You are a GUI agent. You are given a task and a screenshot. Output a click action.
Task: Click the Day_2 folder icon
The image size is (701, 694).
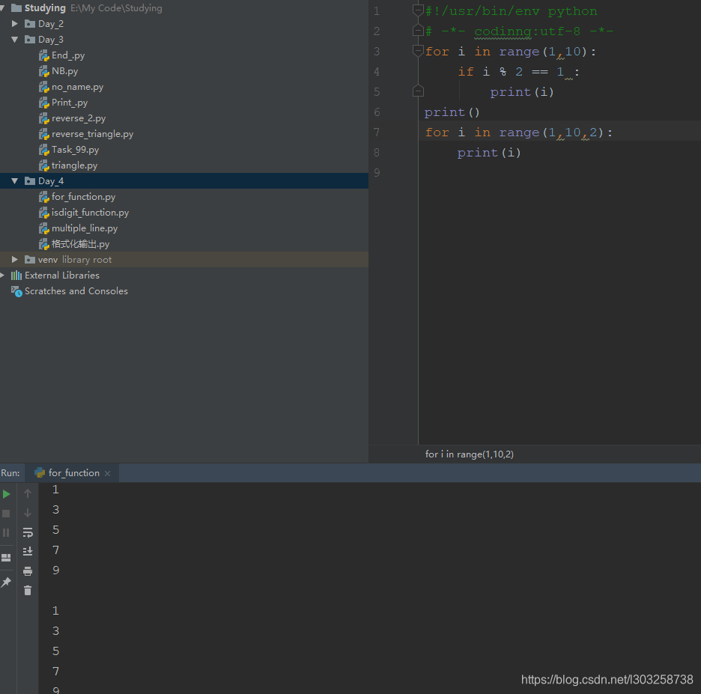click(30, 23)
